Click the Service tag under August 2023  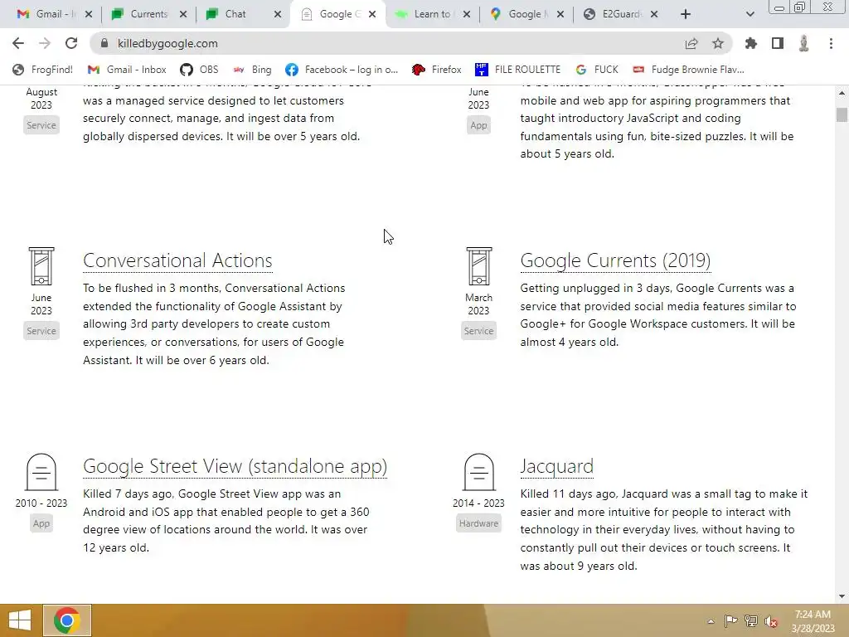click(41, 125)
